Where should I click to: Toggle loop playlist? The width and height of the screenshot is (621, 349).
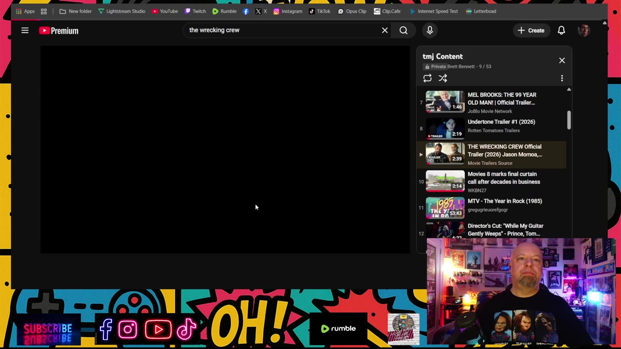tap(427, 78)
